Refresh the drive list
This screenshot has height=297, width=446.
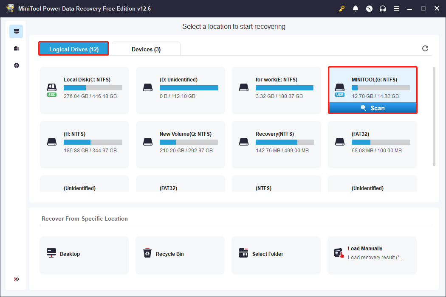425,48
